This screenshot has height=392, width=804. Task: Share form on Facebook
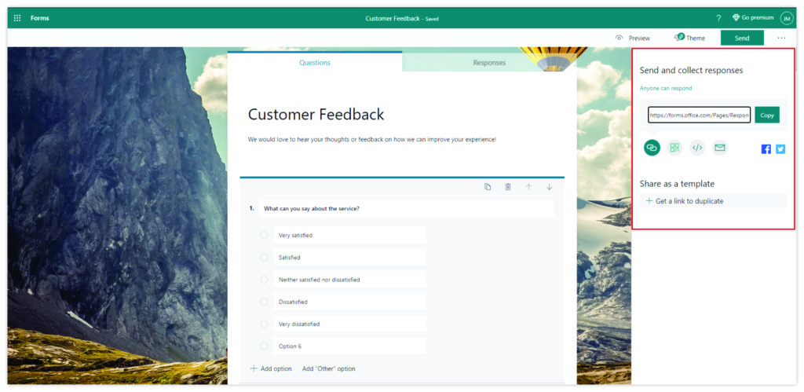click(766, 148)
